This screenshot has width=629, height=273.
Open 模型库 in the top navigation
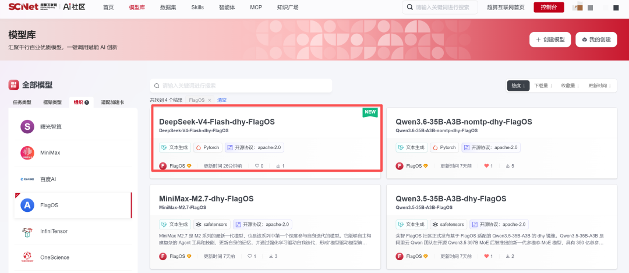click(137, 7)
